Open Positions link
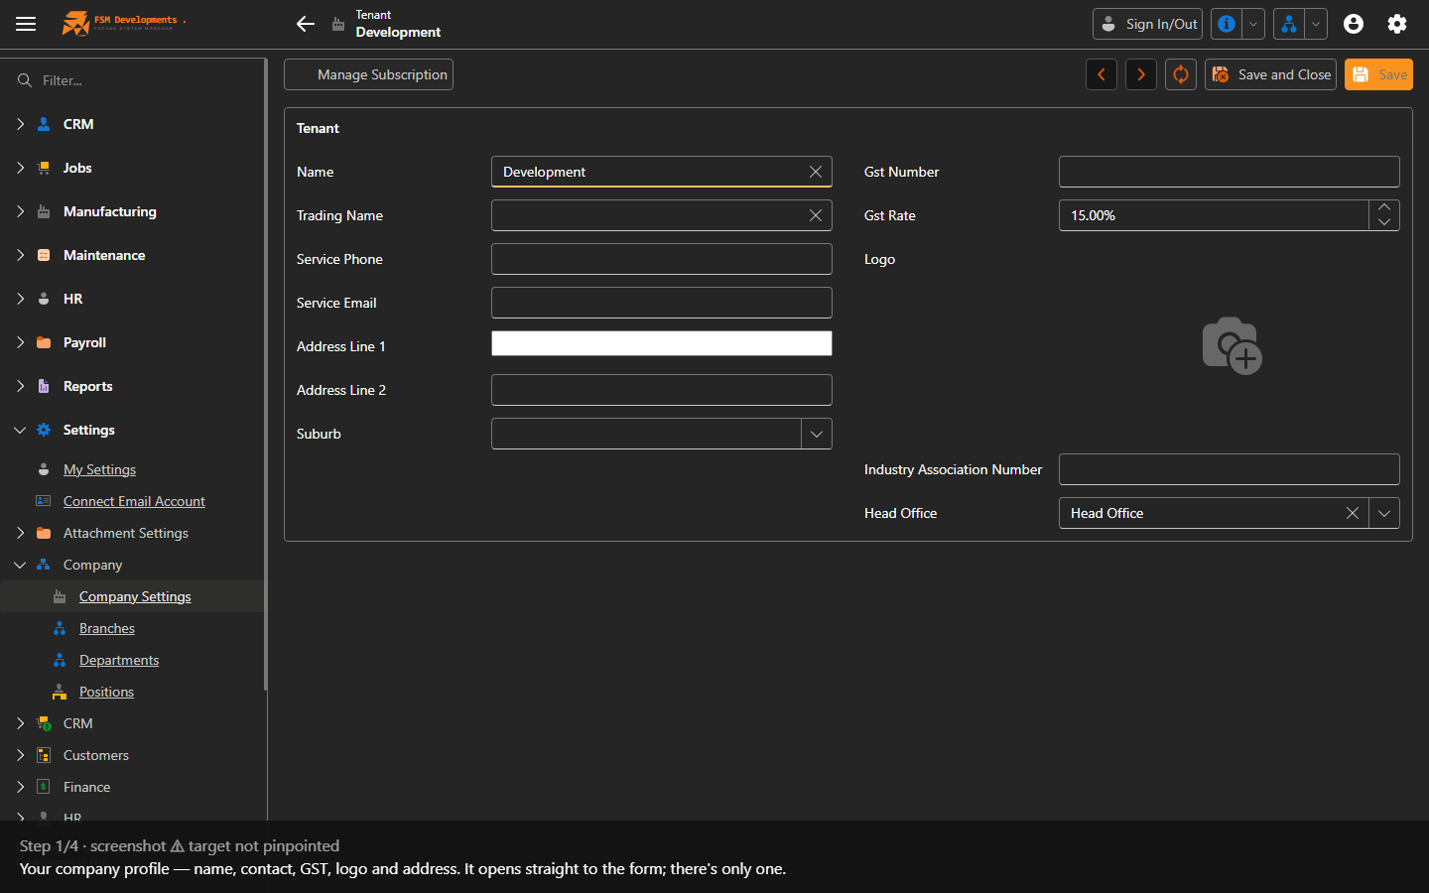Screen dimensions: 1429x893 coord(106,692)
